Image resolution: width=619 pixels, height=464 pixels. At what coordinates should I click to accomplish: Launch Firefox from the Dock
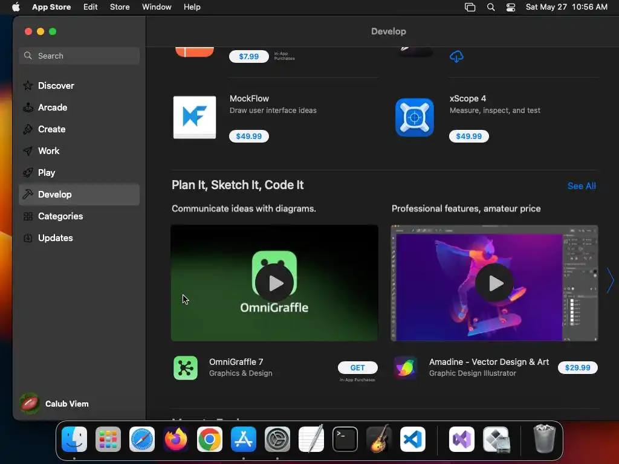[x=176, y=439]
